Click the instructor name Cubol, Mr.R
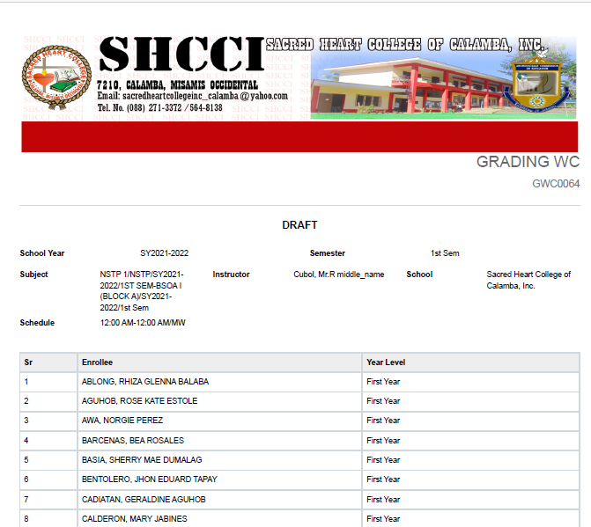The image size is (591, 527). [x=338, y=274]
